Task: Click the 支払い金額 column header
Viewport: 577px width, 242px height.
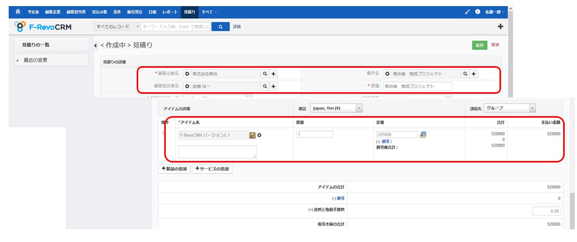Action: pyautogui.click(x=549, y=122)
